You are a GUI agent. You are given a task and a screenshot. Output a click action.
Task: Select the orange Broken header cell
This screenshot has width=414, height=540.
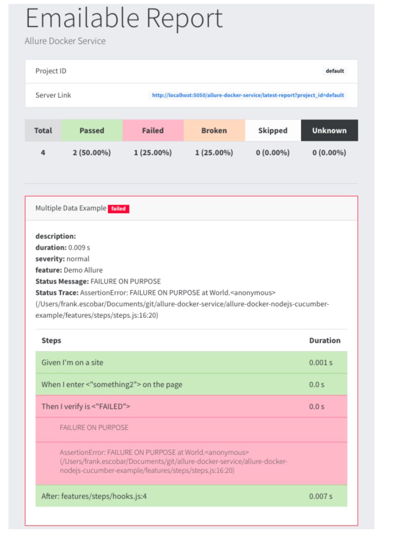coord(214,130)
